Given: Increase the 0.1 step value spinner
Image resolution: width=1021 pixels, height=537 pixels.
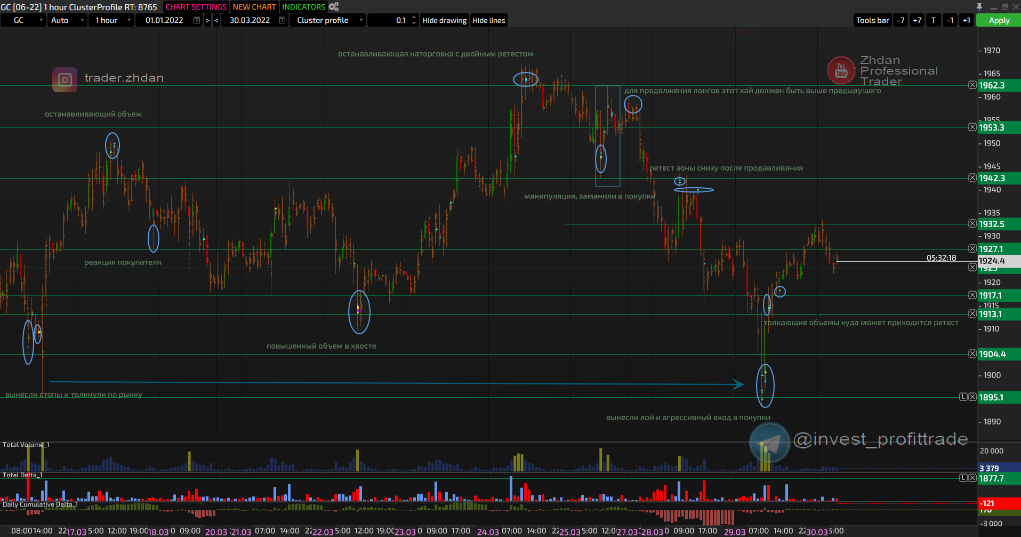Looking at the screenshot, I should [x=414, y=18].
